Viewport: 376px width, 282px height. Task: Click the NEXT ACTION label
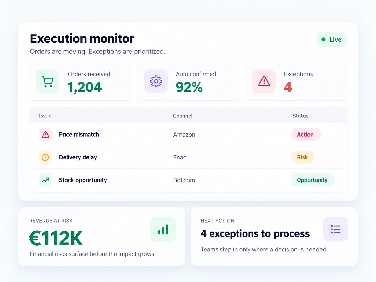pos(217,221)
